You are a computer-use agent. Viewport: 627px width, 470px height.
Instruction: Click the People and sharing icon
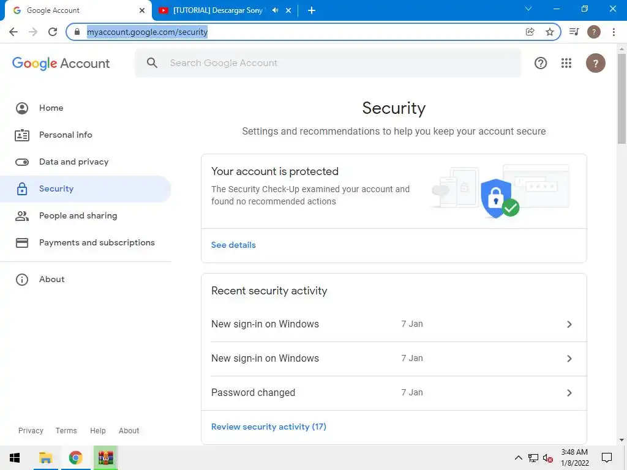[22, 216]
